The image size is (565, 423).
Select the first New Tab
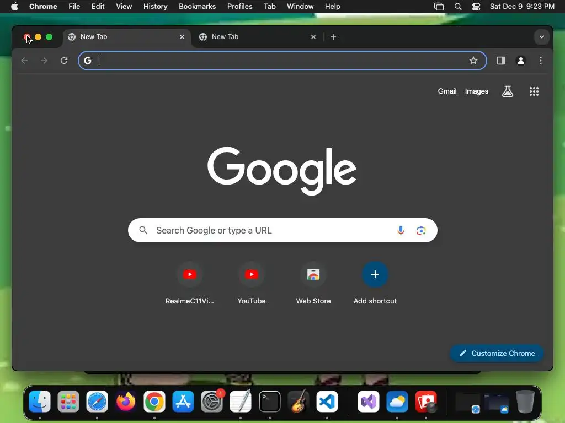[x=126, y=37]
